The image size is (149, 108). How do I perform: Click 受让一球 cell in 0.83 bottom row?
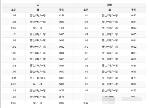coord(38,103)
